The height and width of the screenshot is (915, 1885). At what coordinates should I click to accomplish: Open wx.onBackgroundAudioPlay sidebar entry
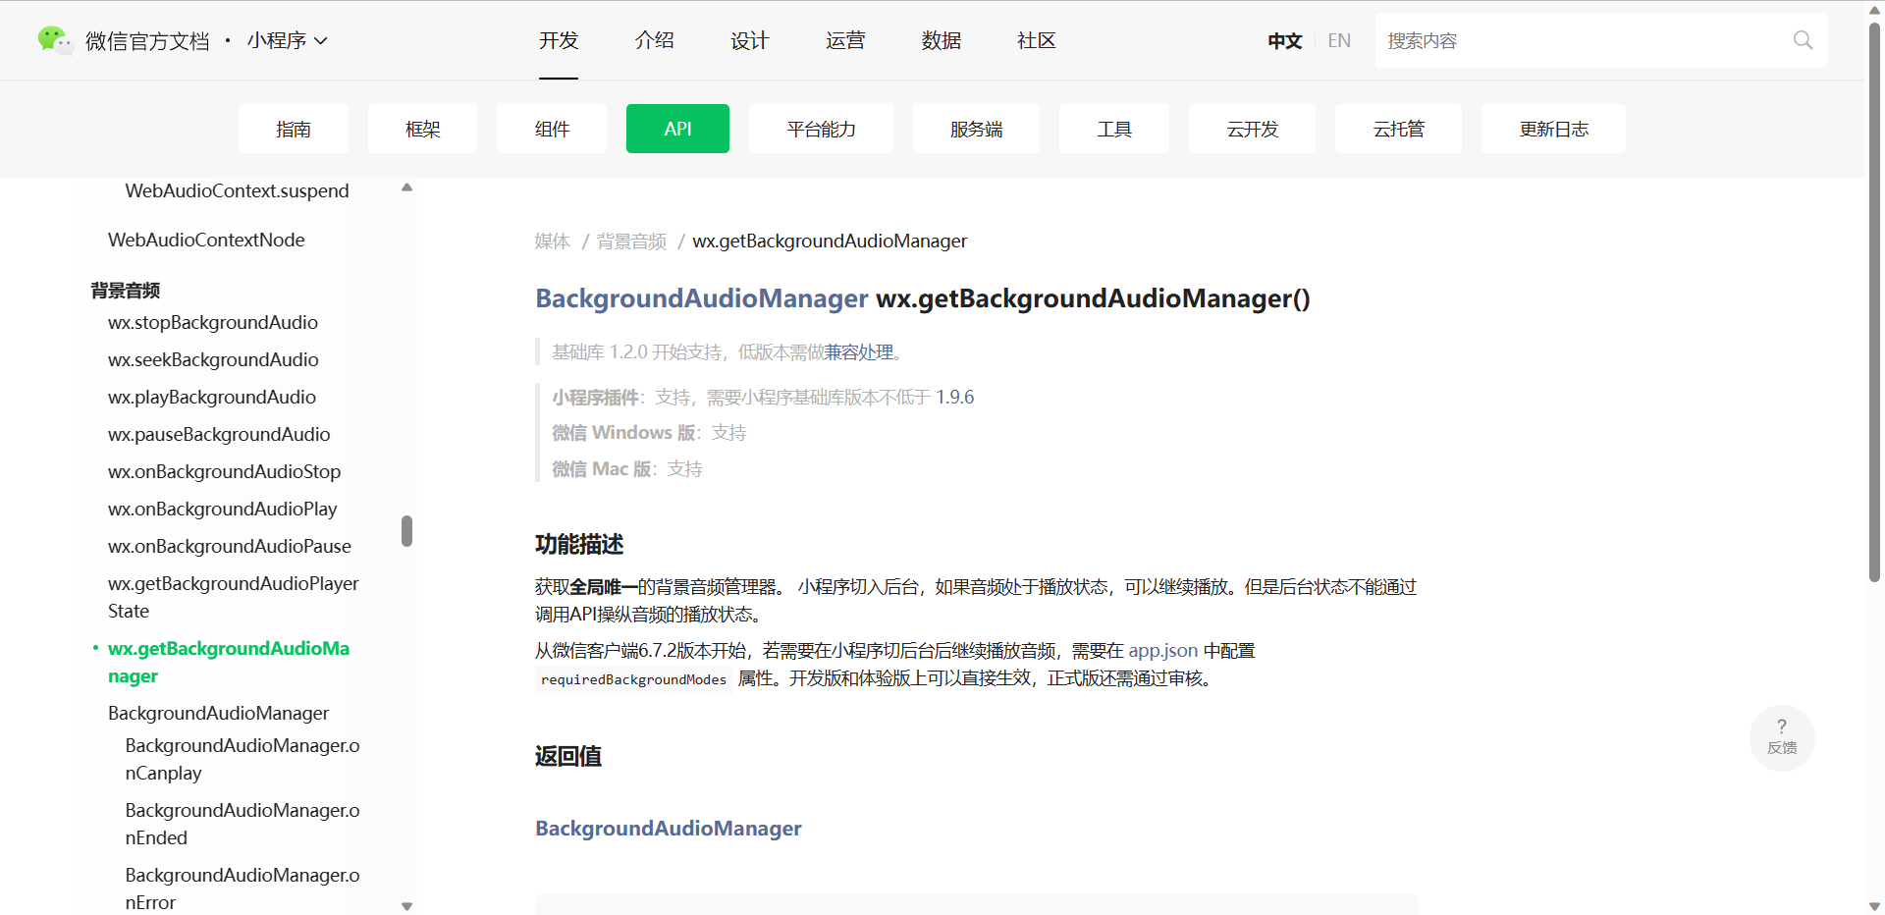click(223, 509)
